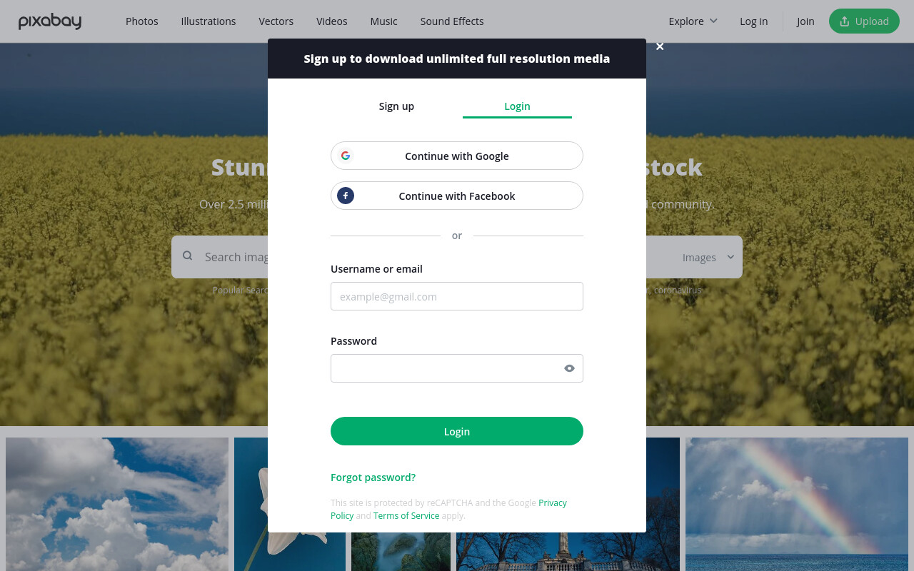Close the sign-up dialog with the X
The height and width of the screenshot is (571, 914).
(x=660, y=46)
